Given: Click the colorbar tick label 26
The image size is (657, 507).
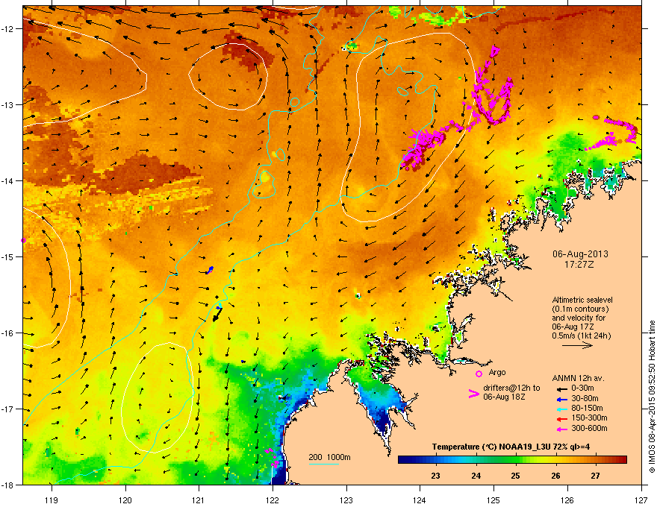Looking at the screenshot, I should coord(555,476).
